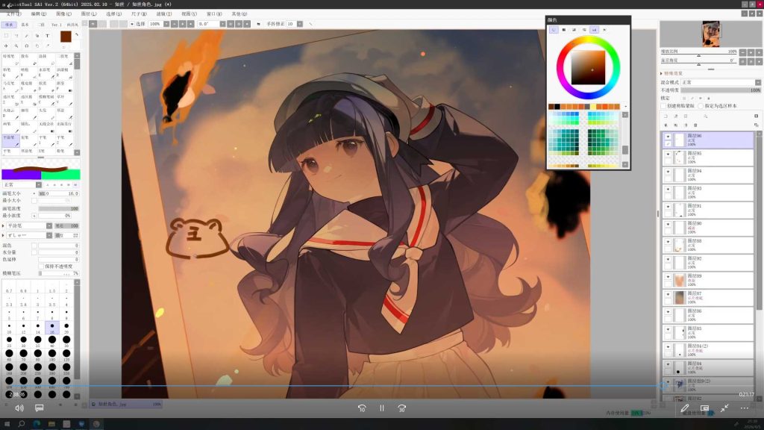Adjust 画笔浓度 brush density slider
Viewport: 764px width, 430px height.
coord(58,209)
